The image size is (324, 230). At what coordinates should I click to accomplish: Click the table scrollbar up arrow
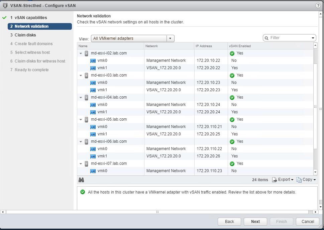tap(315, 45)
